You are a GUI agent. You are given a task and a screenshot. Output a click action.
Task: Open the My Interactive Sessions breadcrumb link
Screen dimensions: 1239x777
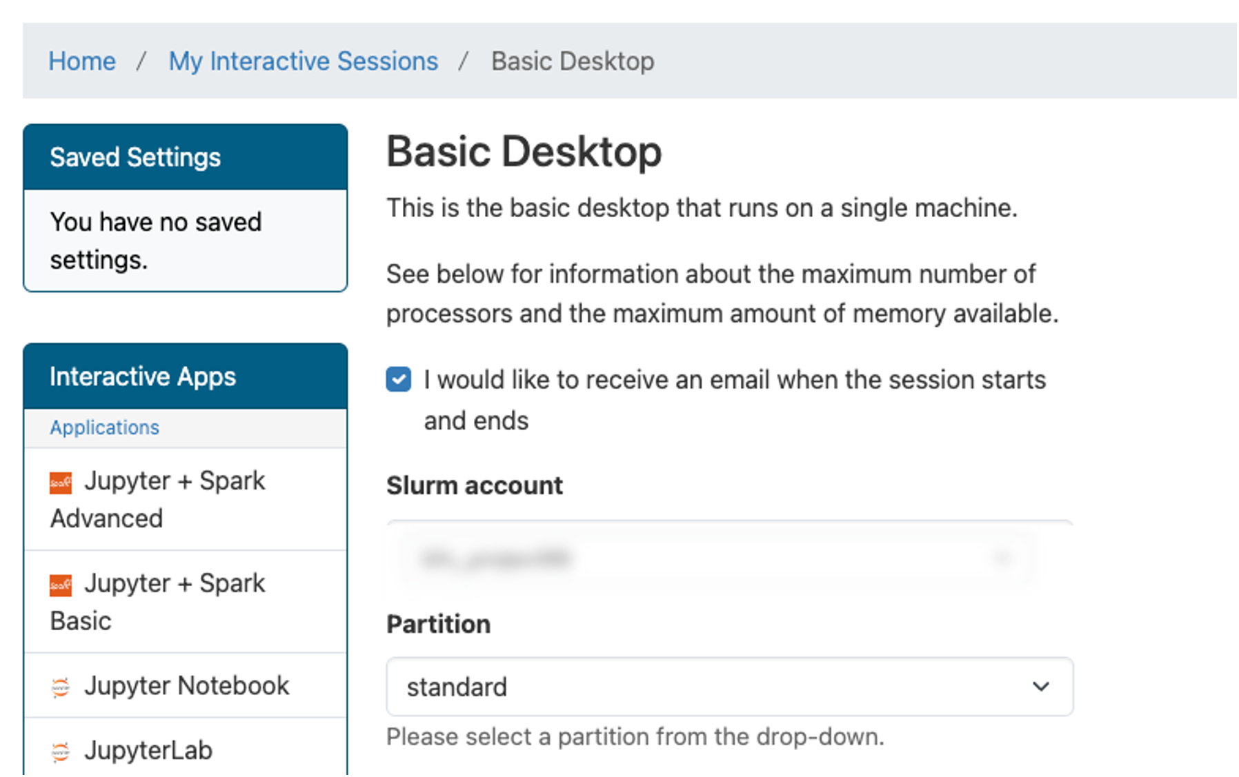(304, 61)
